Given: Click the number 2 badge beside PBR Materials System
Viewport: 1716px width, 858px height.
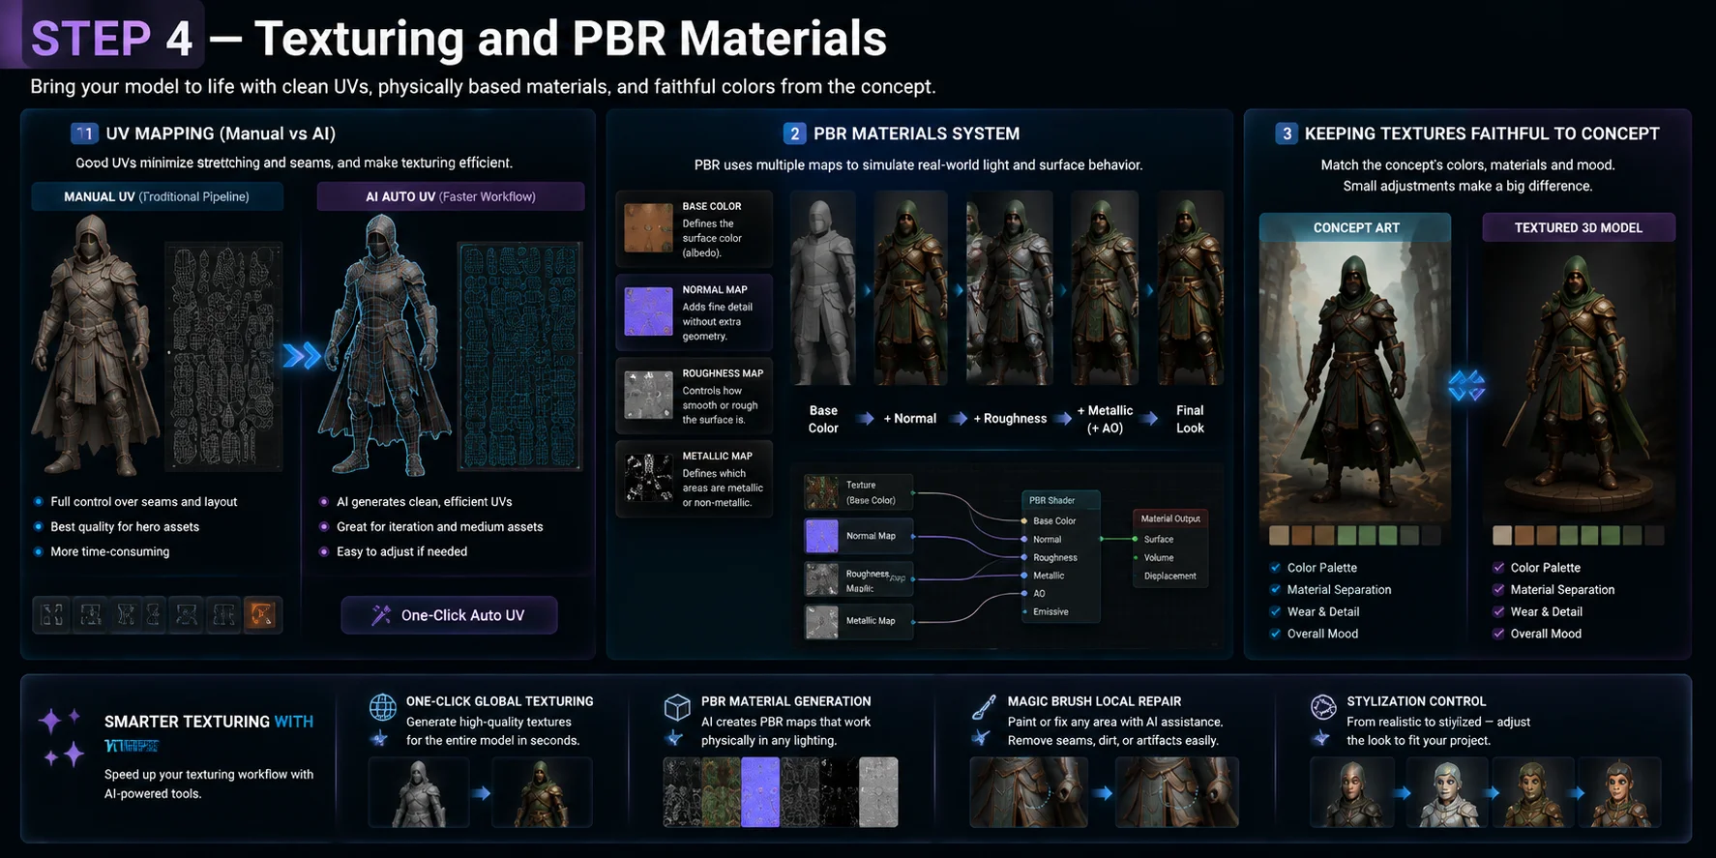Looking at the screenshot, I should tap(794, 133).
